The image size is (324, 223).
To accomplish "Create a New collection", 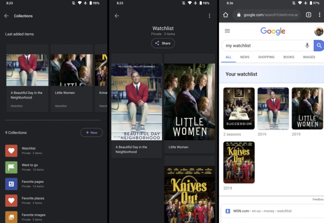I will pyautogui.click(x=92, y=133).
